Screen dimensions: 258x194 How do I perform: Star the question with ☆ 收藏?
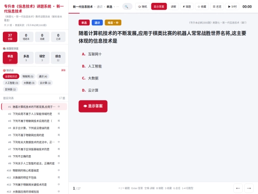202,7
